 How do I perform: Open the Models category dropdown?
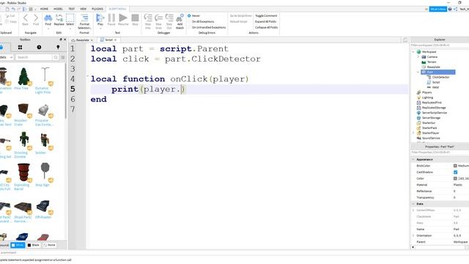(x=7, y=57)
